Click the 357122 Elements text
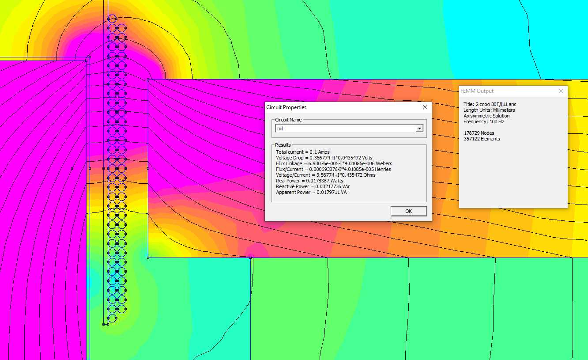Viewport: 588px width, 360px height. (482, 139)
